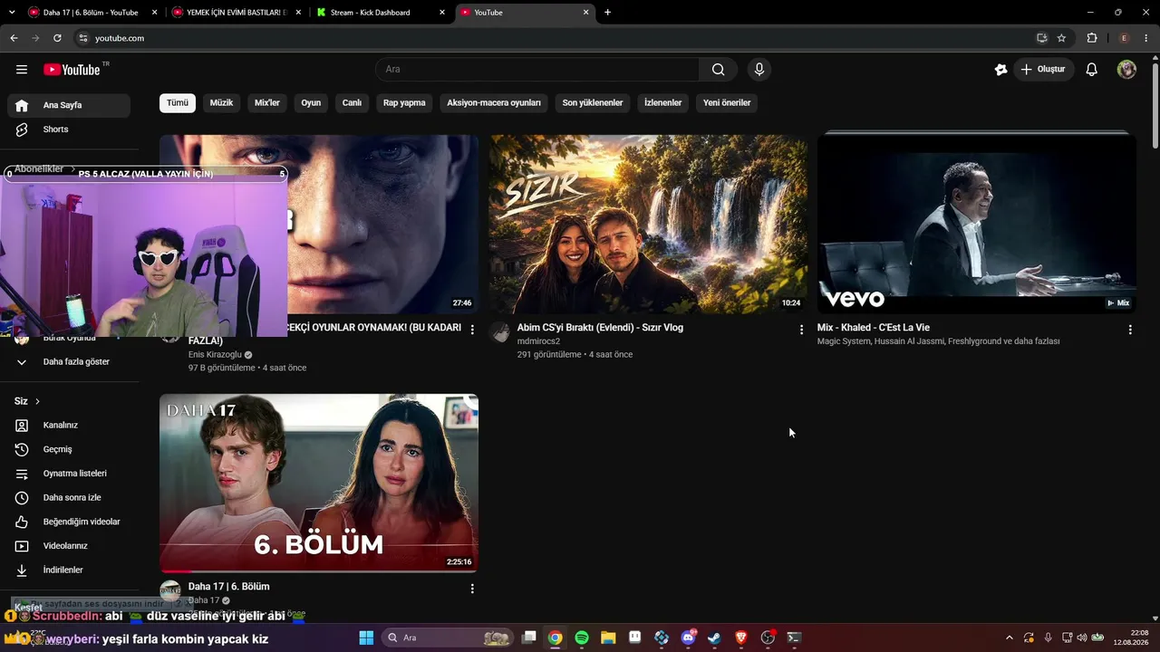Open Daha 17 6. Bölüm thumbnail
Viewport: 1160px width, 652px height.
point(319,483)
